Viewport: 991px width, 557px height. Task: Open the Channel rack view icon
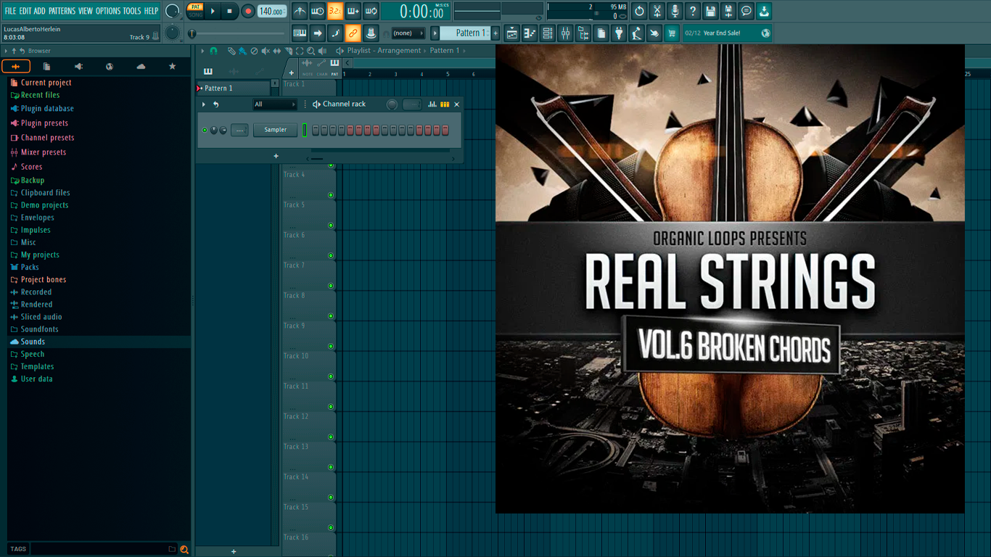point(548,33)
